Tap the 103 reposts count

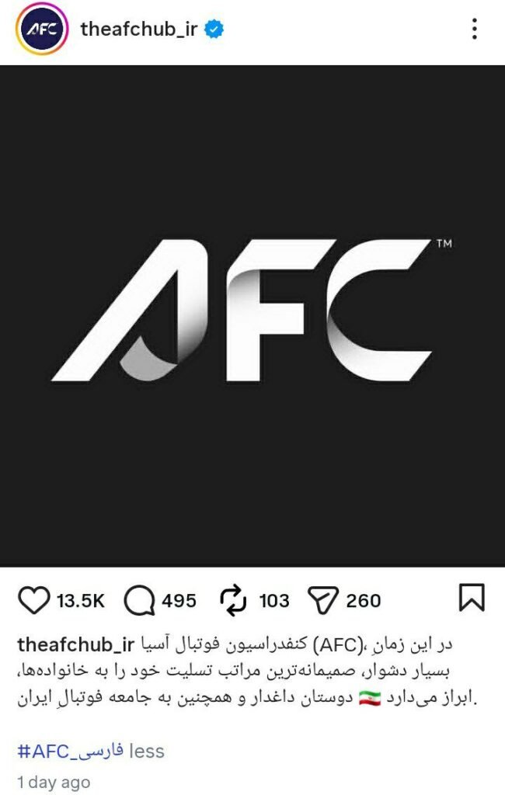[x=274, y=601]
